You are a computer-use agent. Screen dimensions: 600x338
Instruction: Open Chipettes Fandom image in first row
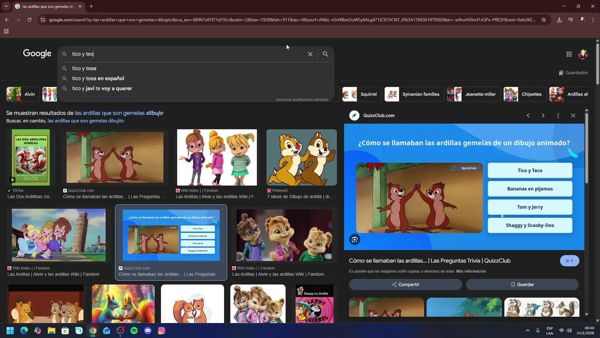tap(217, 158)
